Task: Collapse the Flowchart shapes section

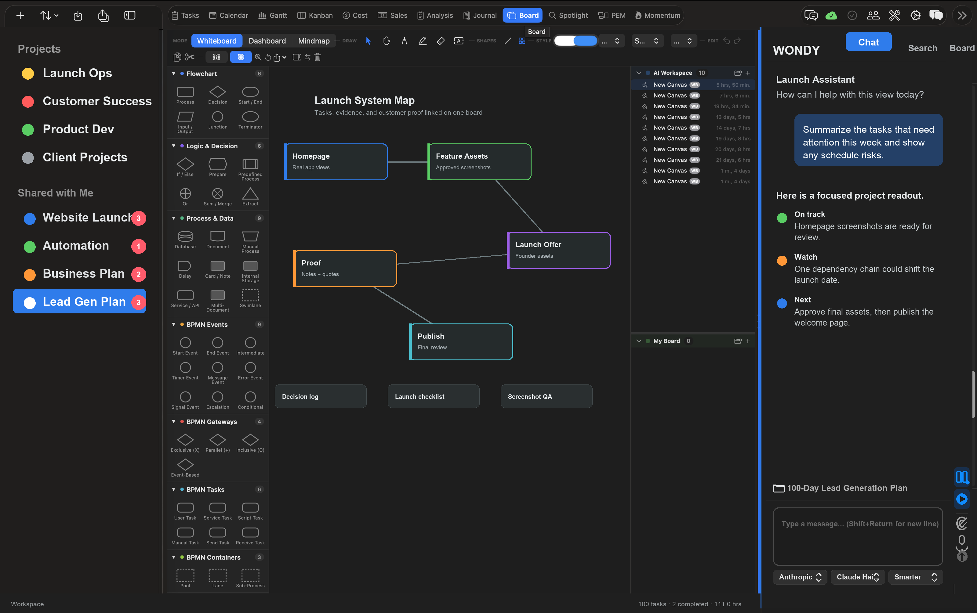Action: tap(174, 74)
